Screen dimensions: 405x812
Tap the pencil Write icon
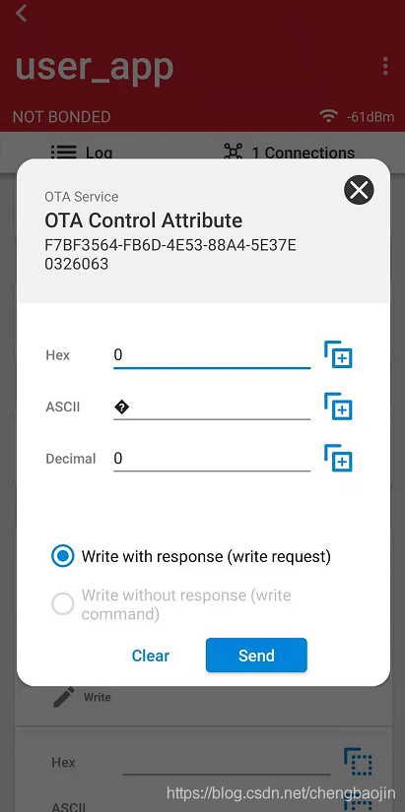64,697
